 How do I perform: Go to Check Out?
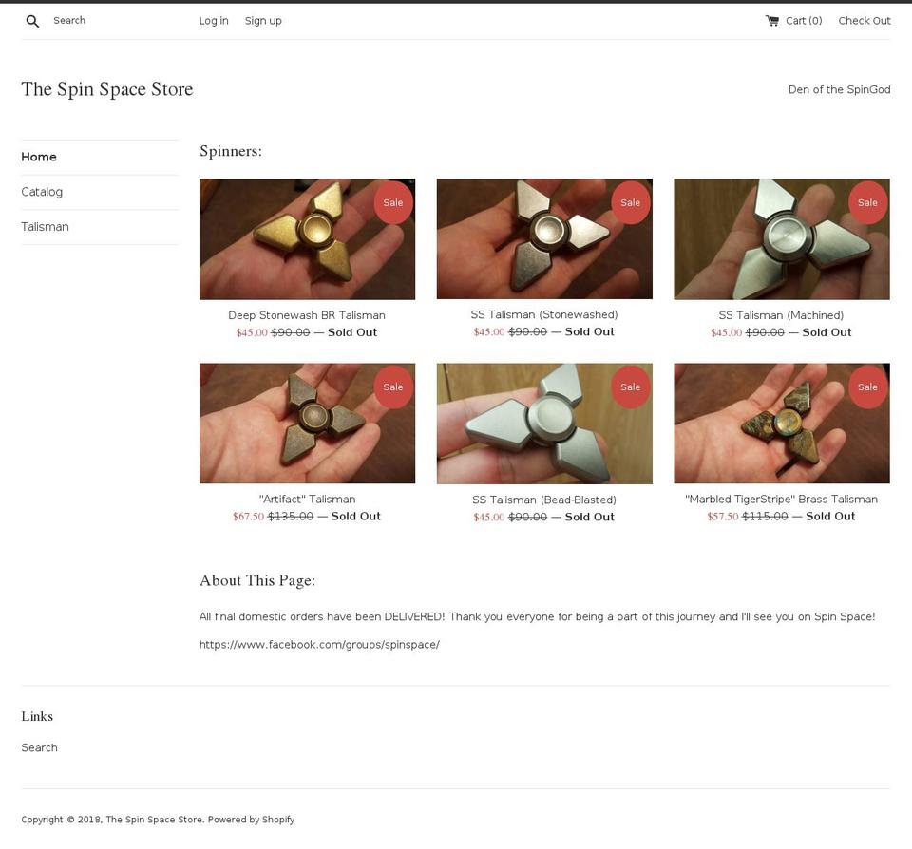pyautogui.click(x=864, y=21)
